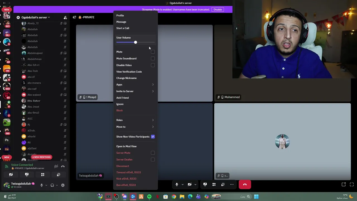
Task: Share screen from the bottom call bar
Action: (205, 185)
